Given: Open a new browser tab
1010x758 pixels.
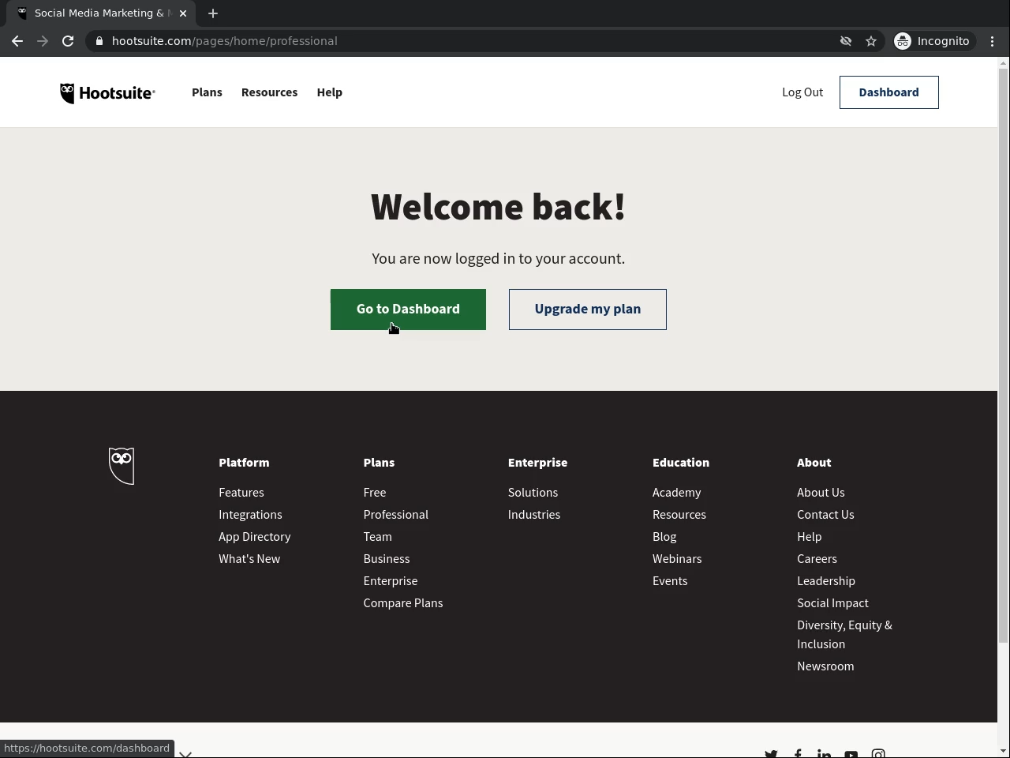Looking at the screenshot, I should point(213,13).
